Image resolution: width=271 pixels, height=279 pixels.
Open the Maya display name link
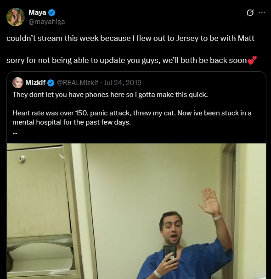point(37,12)
